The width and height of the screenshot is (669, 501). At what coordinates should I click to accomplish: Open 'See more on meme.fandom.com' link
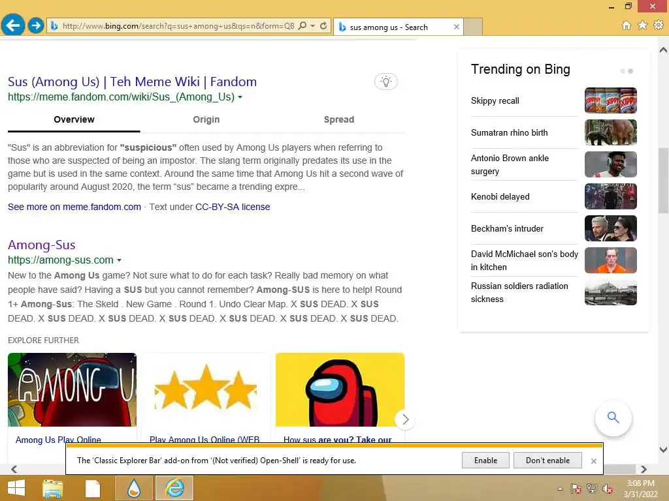click(74, 207)
